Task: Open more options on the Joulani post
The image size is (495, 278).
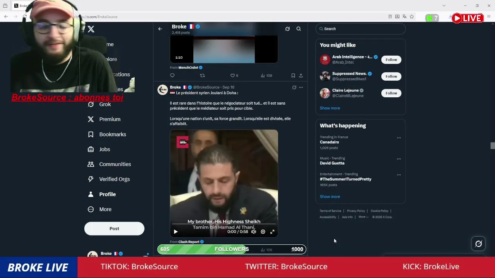Action: (301, 87)
